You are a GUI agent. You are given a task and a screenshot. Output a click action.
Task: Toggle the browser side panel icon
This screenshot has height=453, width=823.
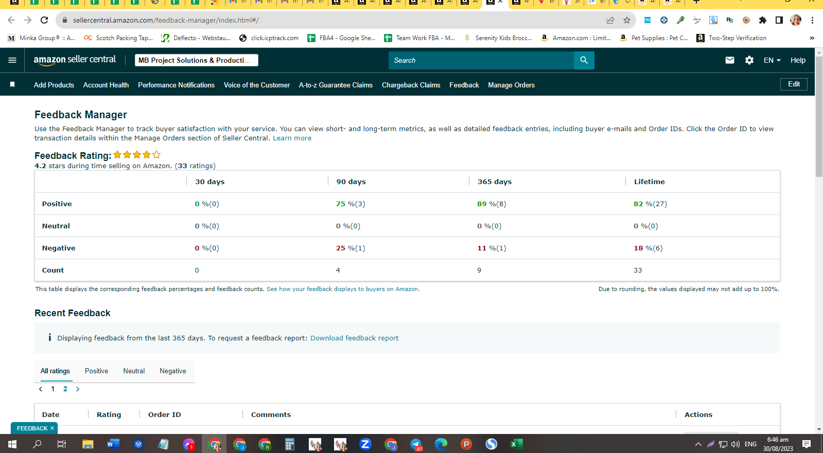coord(779,20)
